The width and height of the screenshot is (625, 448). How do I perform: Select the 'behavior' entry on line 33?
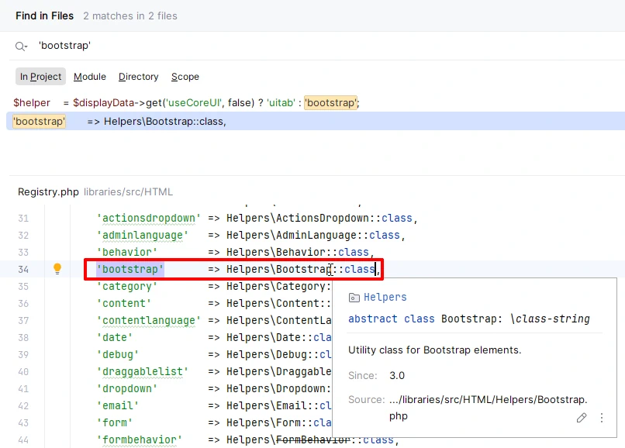tap(128, 251)
